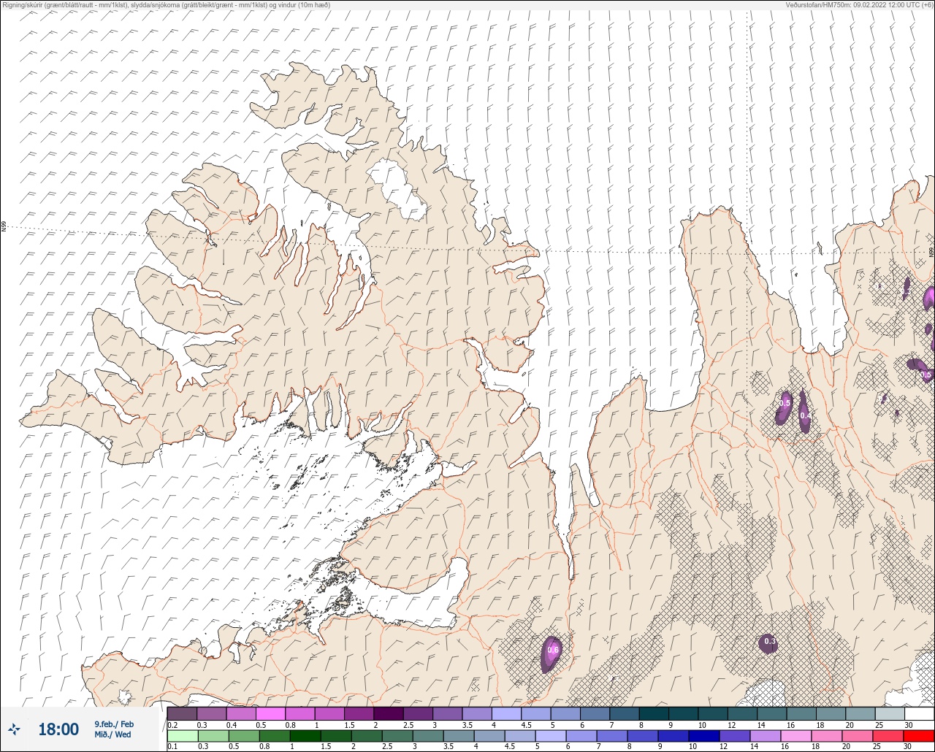Select the light pink 16 swatch in lower legend

coord(796,736)
